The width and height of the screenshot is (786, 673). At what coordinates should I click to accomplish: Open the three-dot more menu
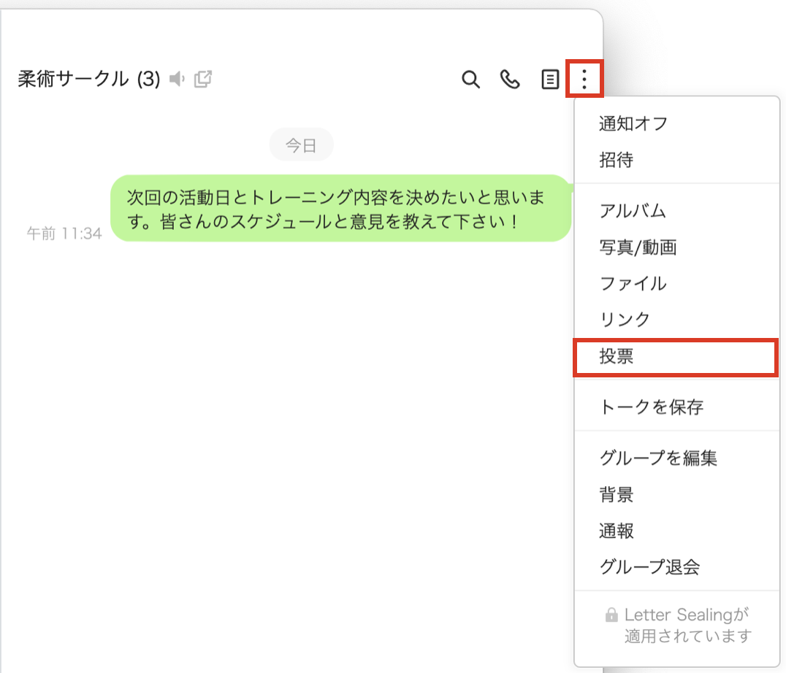[x=584, y=79]
